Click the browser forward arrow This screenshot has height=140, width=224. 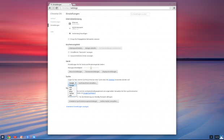pyautogui.click(x=53, y=8)
